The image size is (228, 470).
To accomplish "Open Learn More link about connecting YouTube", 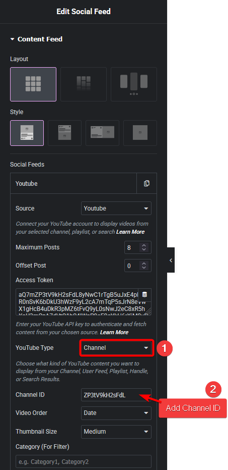I will [x=130, y=232].
